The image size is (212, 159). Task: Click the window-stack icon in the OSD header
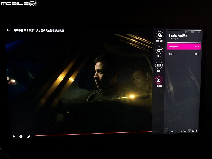click(x=186, y=32)
